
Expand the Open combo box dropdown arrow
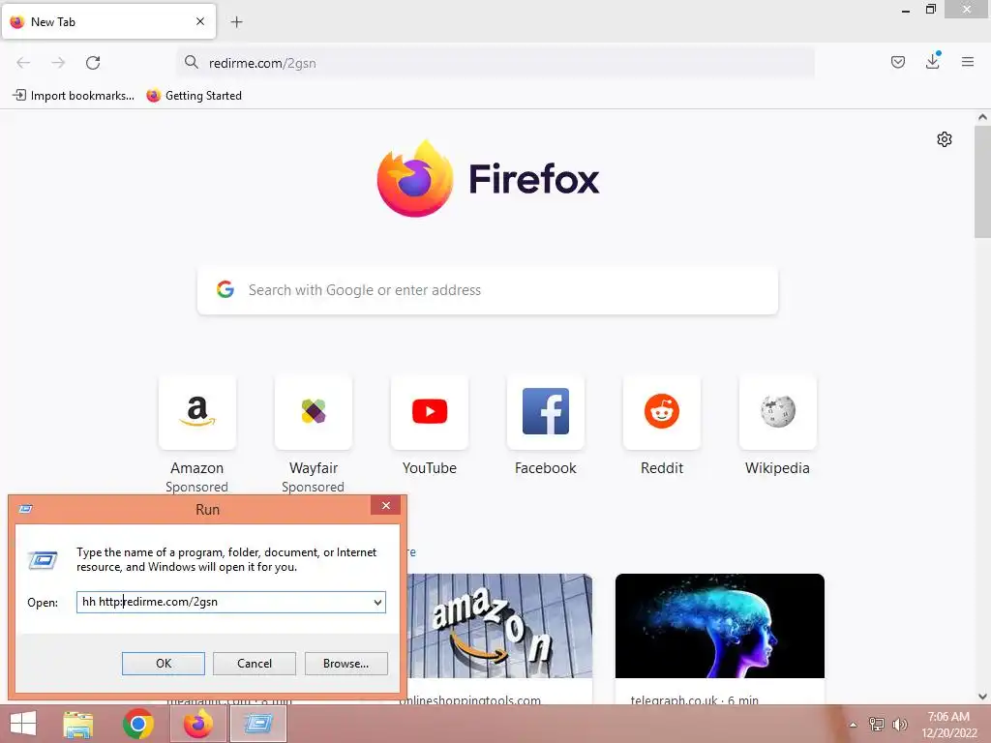378,602
